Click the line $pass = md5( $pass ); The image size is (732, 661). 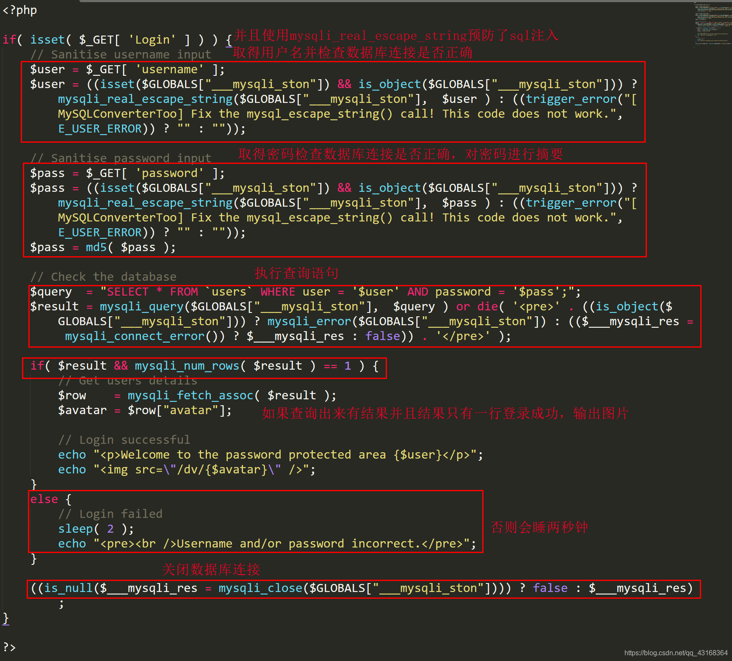click(103, 247)
